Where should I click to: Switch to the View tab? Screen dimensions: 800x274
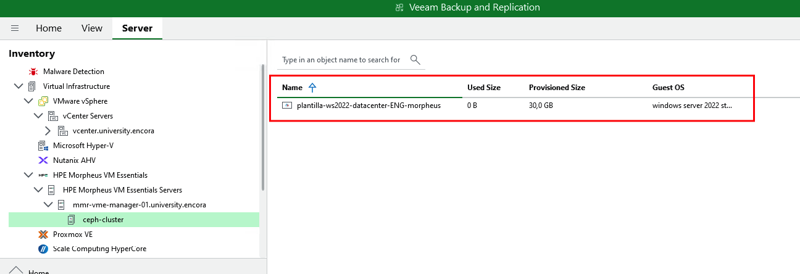pyautogui.click(x=92, y=28)
